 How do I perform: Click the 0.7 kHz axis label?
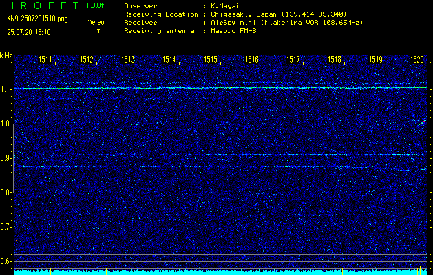[5, 227]
